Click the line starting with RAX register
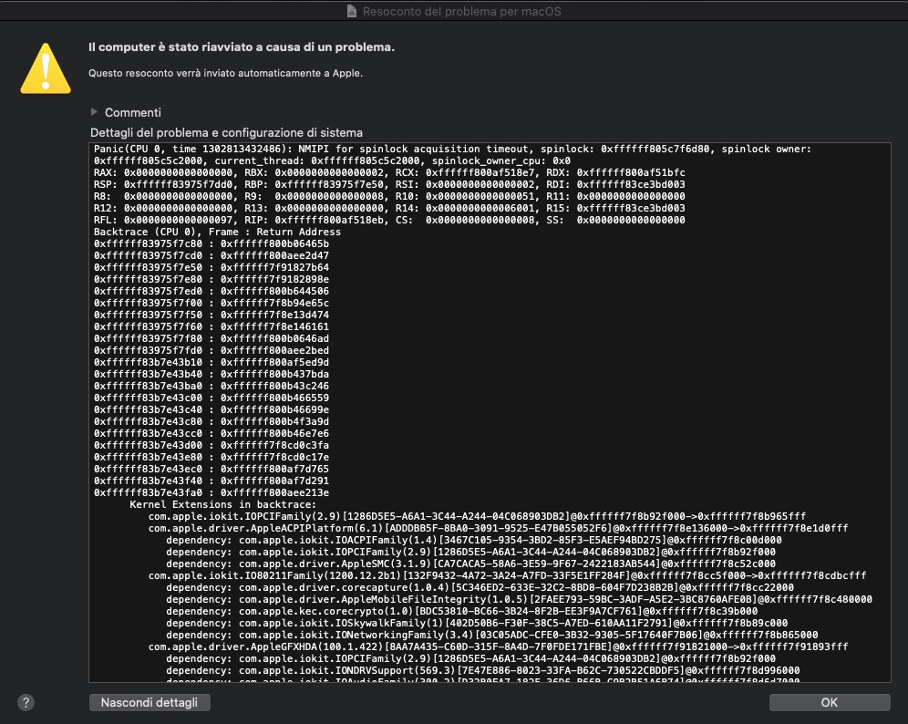Image resolution: width=908 pixels, height=724 pixels. (389, 172)
